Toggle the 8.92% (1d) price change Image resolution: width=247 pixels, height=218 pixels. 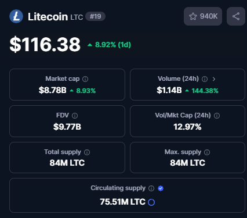coord(109,45)
